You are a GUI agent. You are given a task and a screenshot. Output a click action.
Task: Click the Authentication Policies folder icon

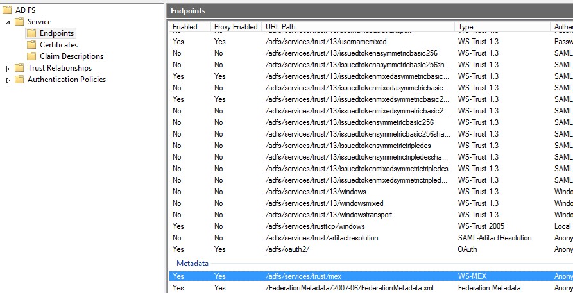pyautogui.click(x=19, y=80)
